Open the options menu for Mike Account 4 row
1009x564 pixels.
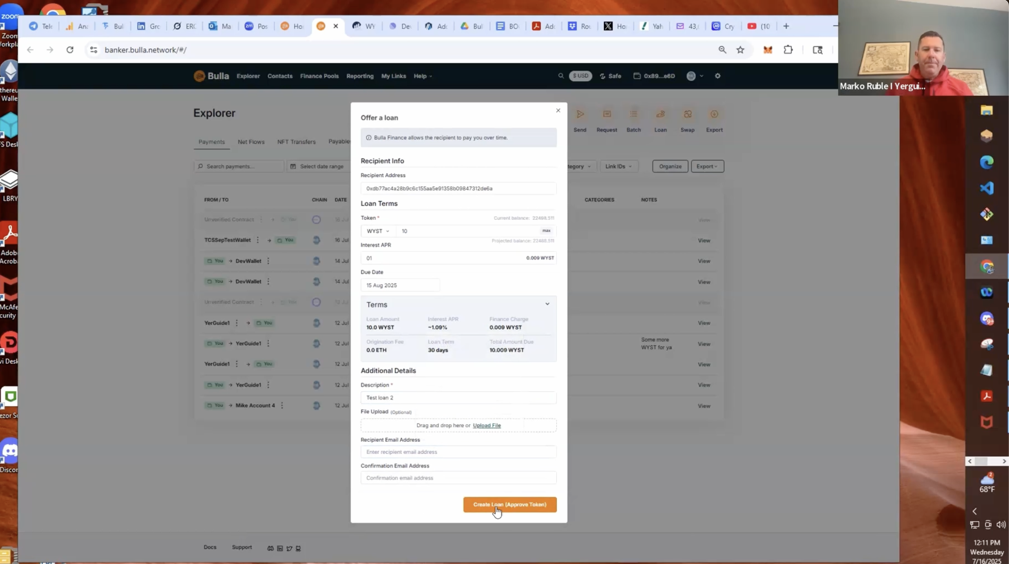(x=282, y=405)
